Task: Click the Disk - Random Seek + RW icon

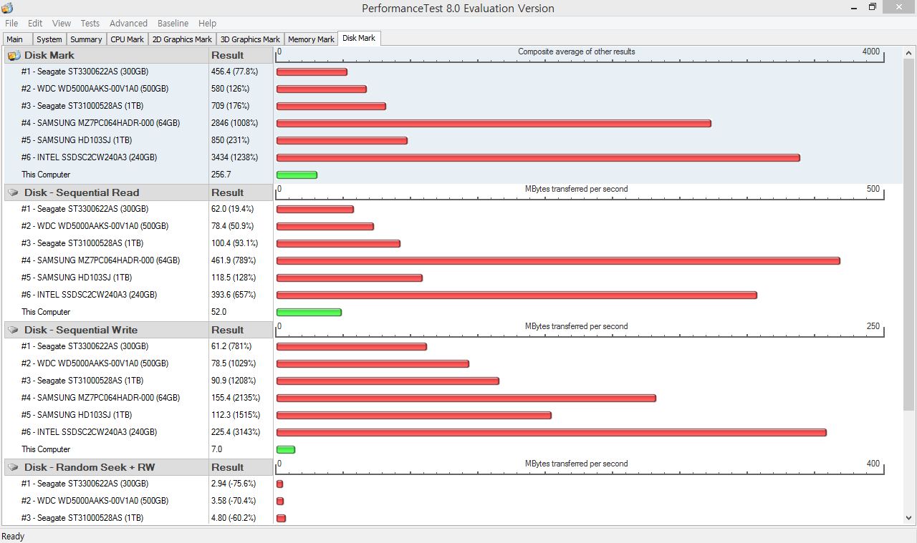Action: pyautogui.click(x=14, y=467)
